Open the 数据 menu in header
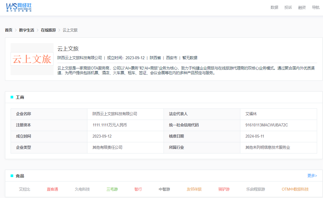Image resolution: width=323 pixels, height=198 pixels. [x=274, y=7]
